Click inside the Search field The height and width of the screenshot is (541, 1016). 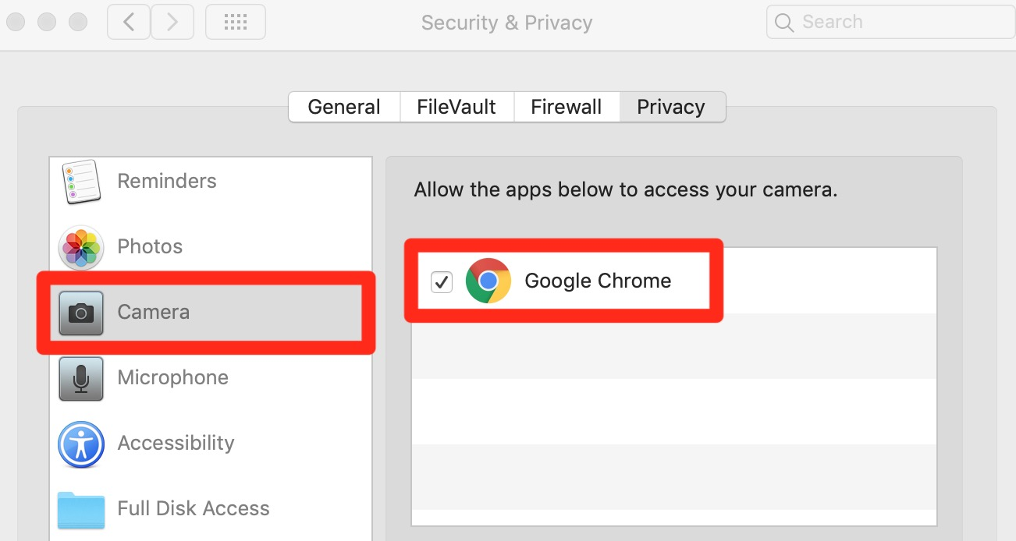tap(897, 22)
